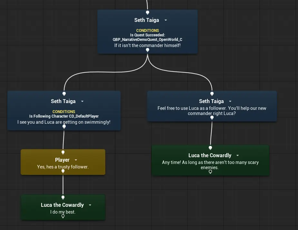Click 'Any time! As long as there aren't' dialogue
Viewport: 298px width, 230px height.
[210, 165]
